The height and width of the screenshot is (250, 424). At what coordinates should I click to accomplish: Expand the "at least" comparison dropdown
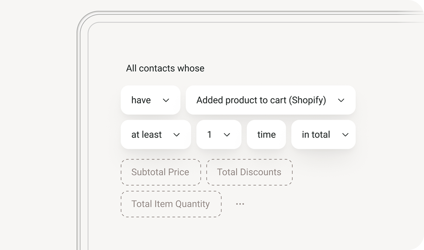click(155, 135)
